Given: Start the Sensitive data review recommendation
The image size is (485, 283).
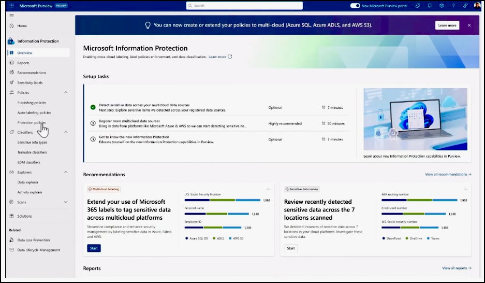Looking at the screenshot, I should 291,248.
